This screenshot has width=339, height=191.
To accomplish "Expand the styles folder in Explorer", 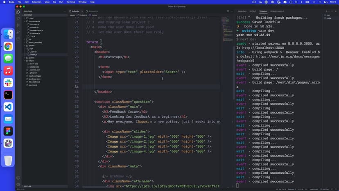I will click(x=32, y=61).
